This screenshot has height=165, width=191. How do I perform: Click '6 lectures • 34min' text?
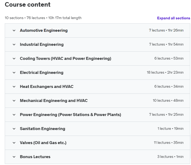pyautogui.click(x=169, y=86)
